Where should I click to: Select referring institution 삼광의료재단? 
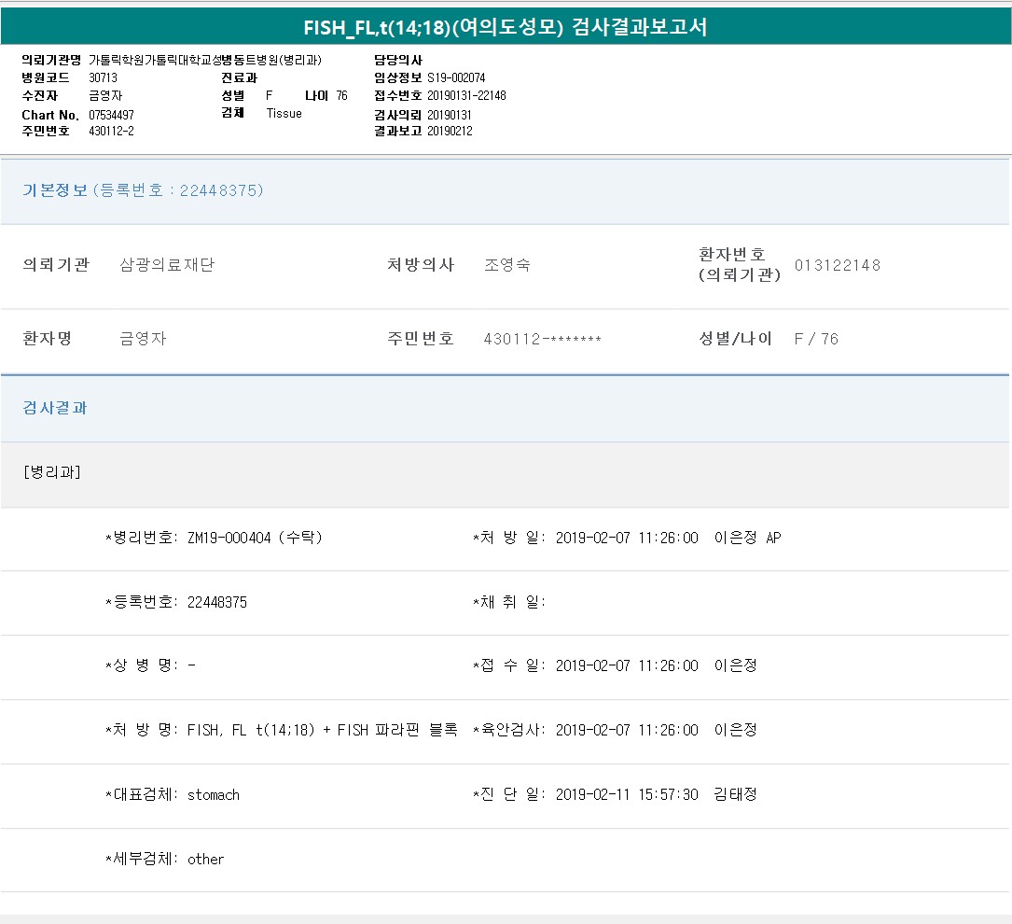[167, 265]
